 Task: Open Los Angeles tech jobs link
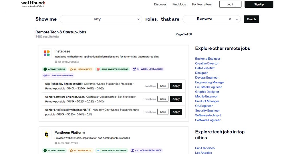(203, 153)
